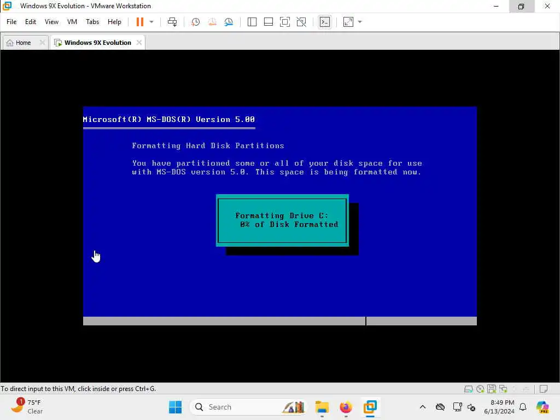Click the OneDrive cloud tray icon
560x420 pixels.
coord(440,407)
